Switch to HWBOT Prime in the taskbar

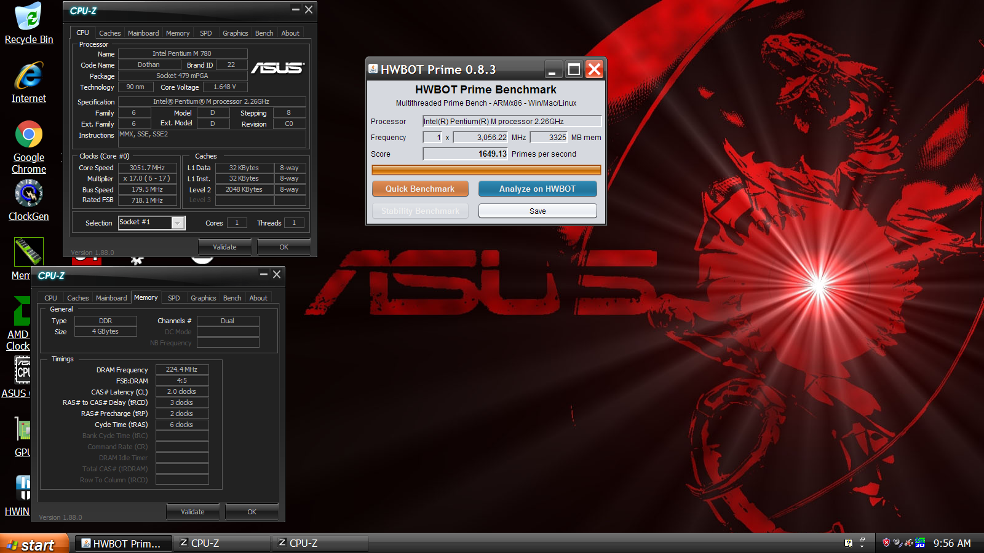pos(123,544)
